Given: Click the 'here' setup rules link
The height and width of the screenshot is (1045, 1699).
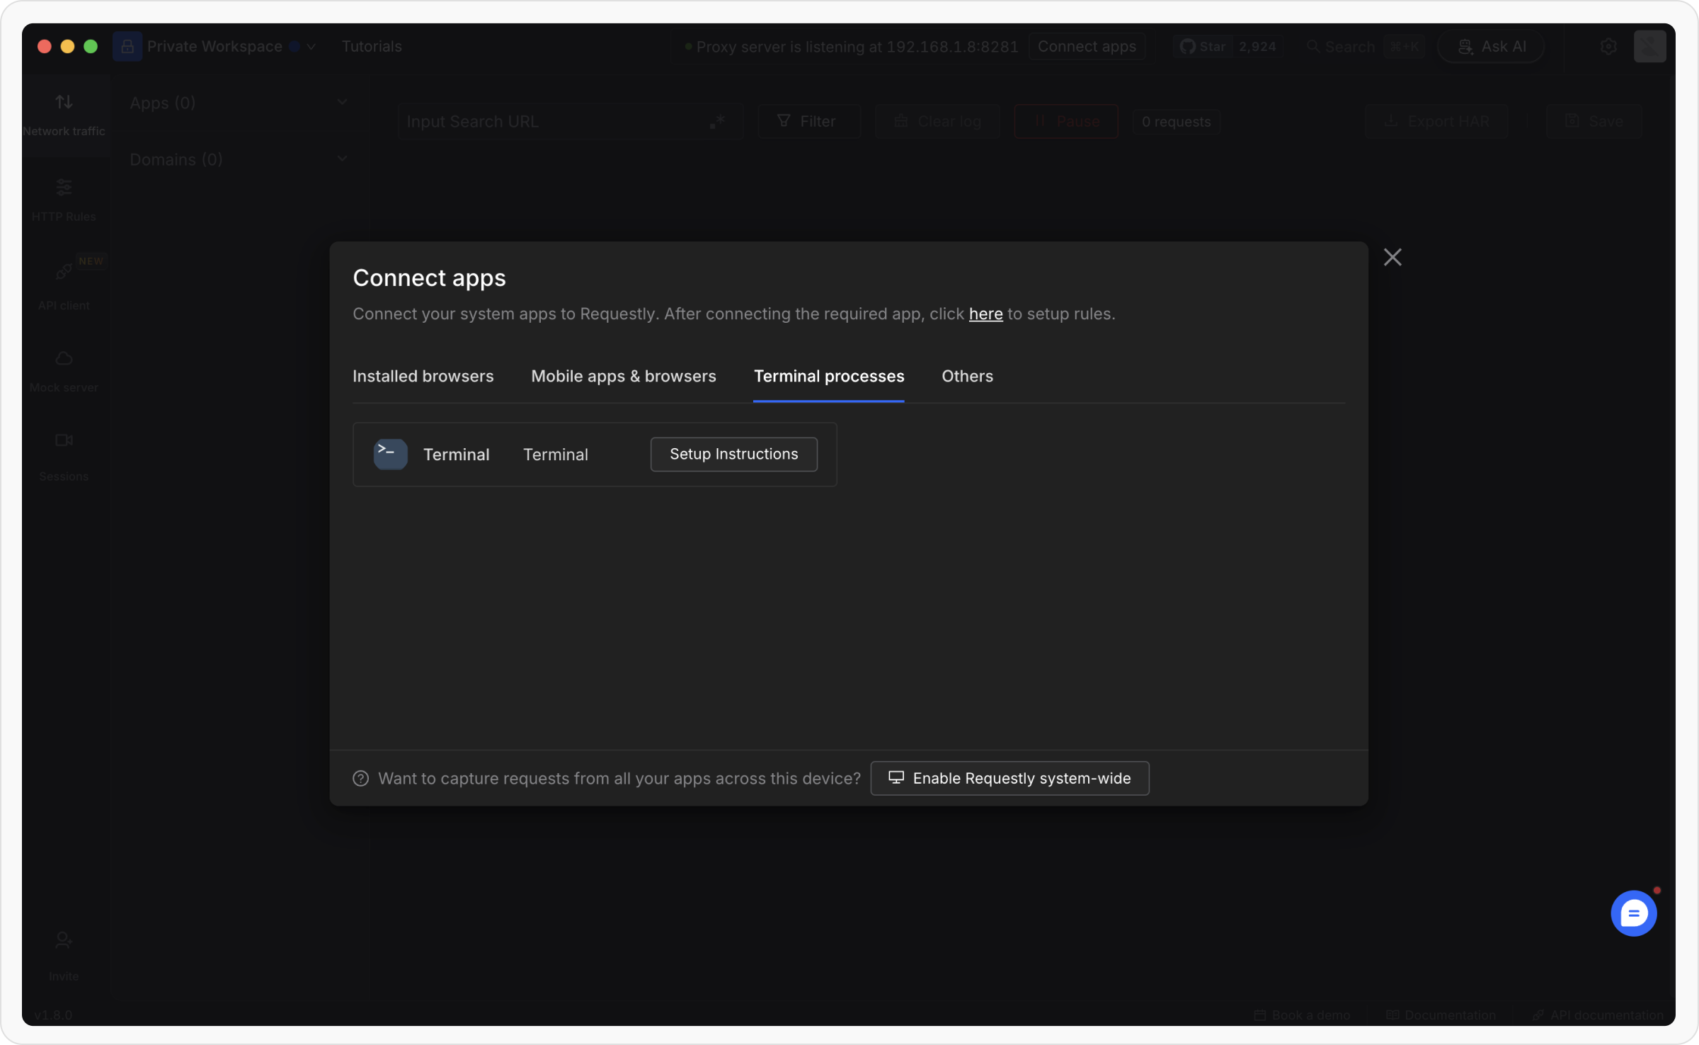Looking at the screenshot, I should tap(985, 314).
